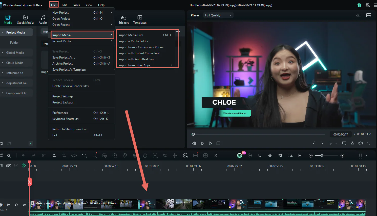Viewport: 377px width, 216px height.
Task: Click the stopwatch duration tool icon
Action: point(145,155)
